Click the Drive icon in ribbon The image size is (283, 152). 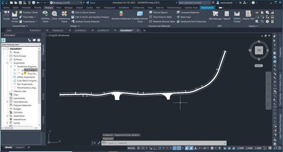(54, 15)
